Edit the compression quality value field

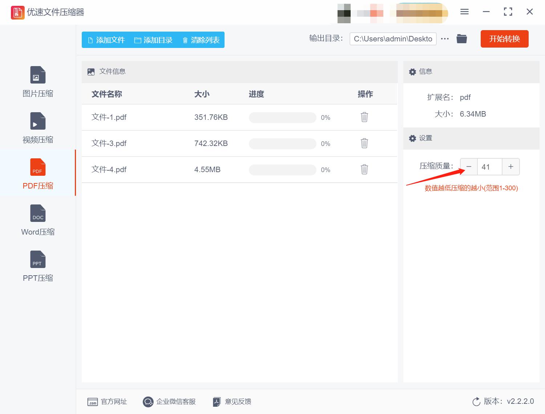pos(489,167)
